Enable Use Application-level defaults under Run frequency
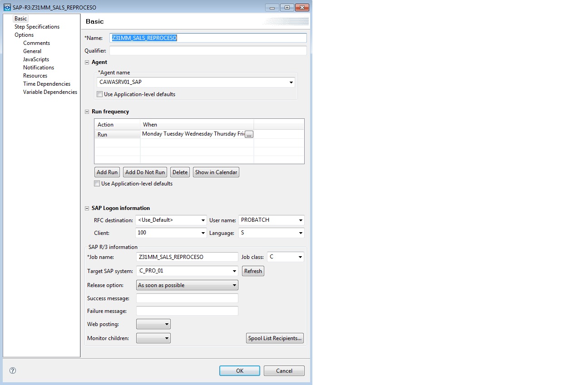Image resolution: width=578 pixels, height=385 pixels. 97,183
